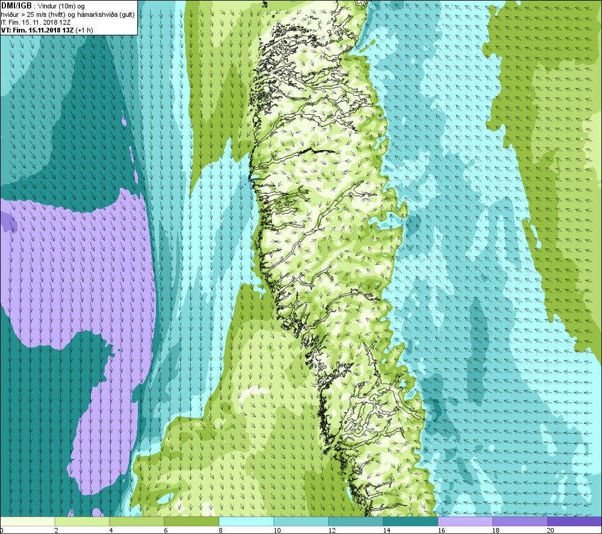Pick the medium teal 12–14 m/s legend swatch
The height and width of the screenshot is (534, 602).
coord(356,521)
